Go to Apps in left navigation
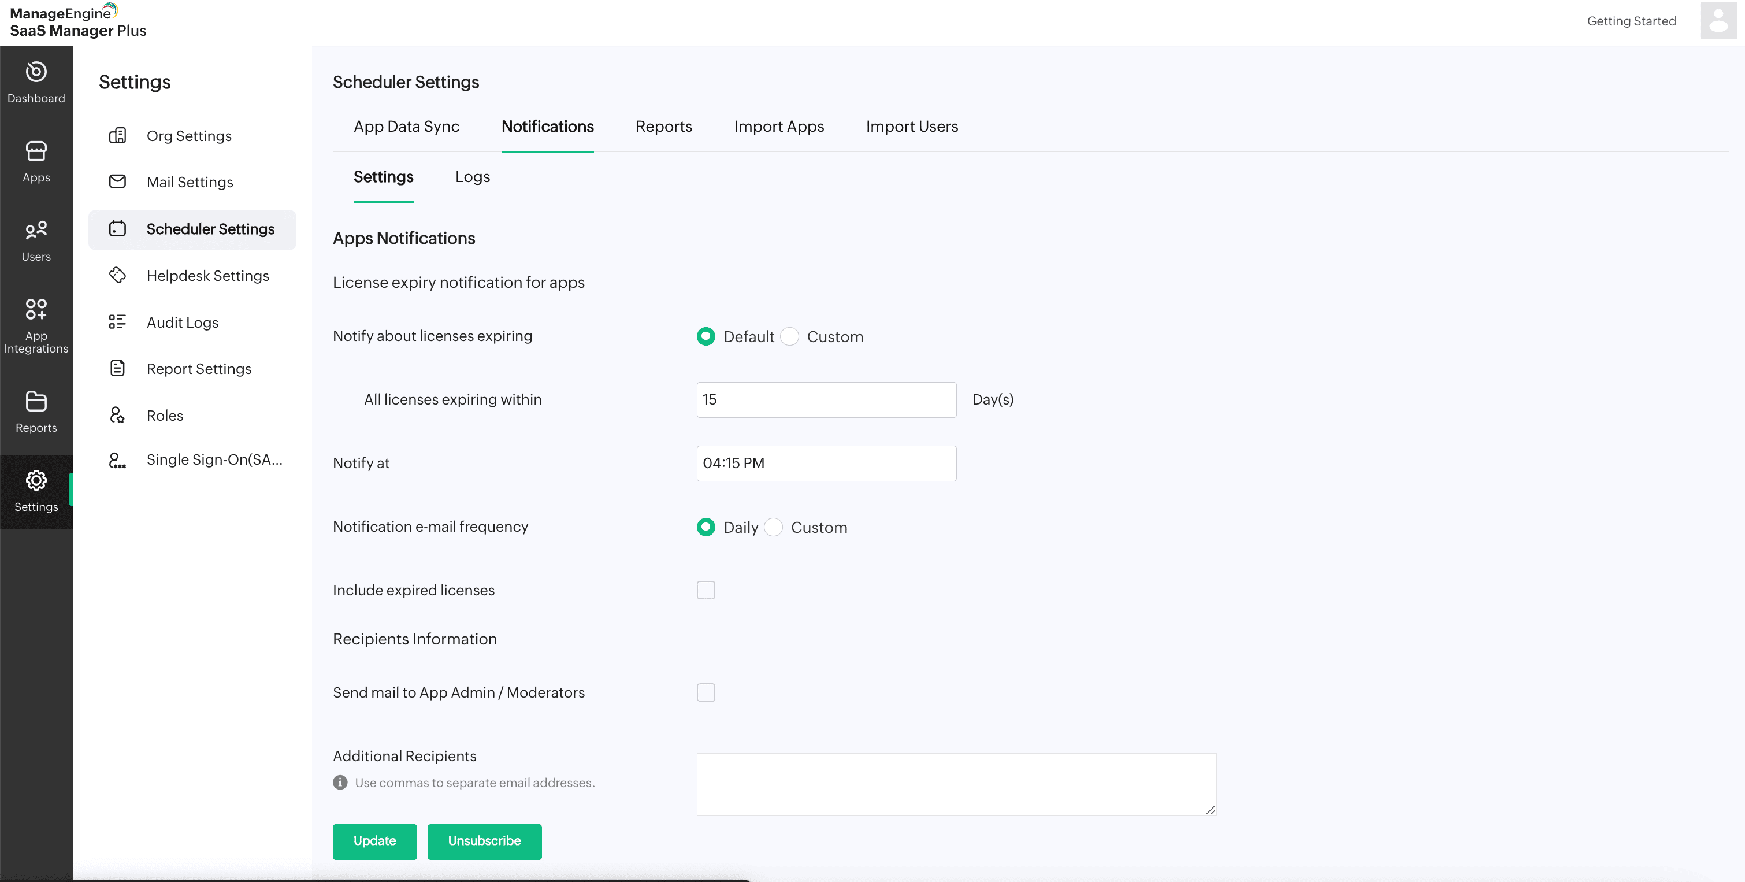The height and width of the screenshot is (882, 1745). [36, 161]
